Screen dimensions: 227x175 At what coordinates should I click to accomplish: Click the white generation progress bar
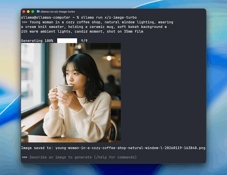pos(67,41)
